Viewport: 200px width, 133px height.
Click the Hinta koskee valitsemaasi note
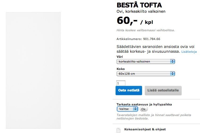tap(146, 30)
